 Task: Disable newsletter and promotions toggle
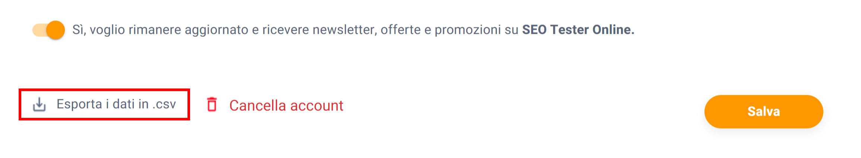pos(48,30)
